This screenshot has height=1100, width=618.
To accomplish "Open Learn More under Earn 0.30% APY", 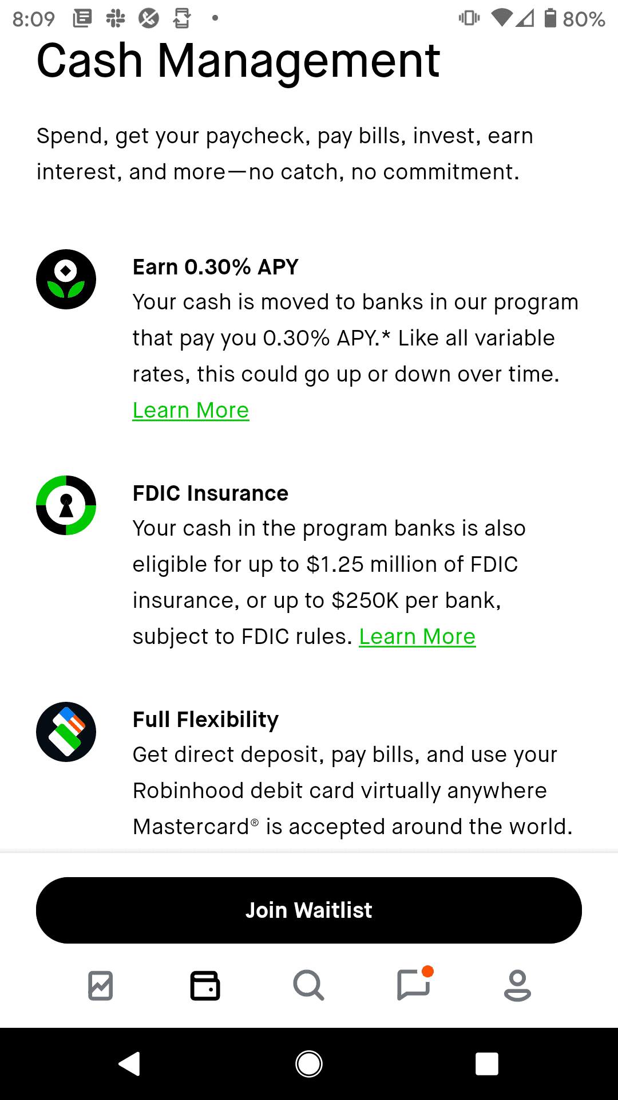I will click(190, 410).
